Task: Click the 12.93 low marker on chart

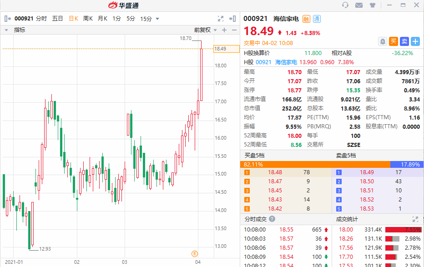Action: (x=45, y=249)
